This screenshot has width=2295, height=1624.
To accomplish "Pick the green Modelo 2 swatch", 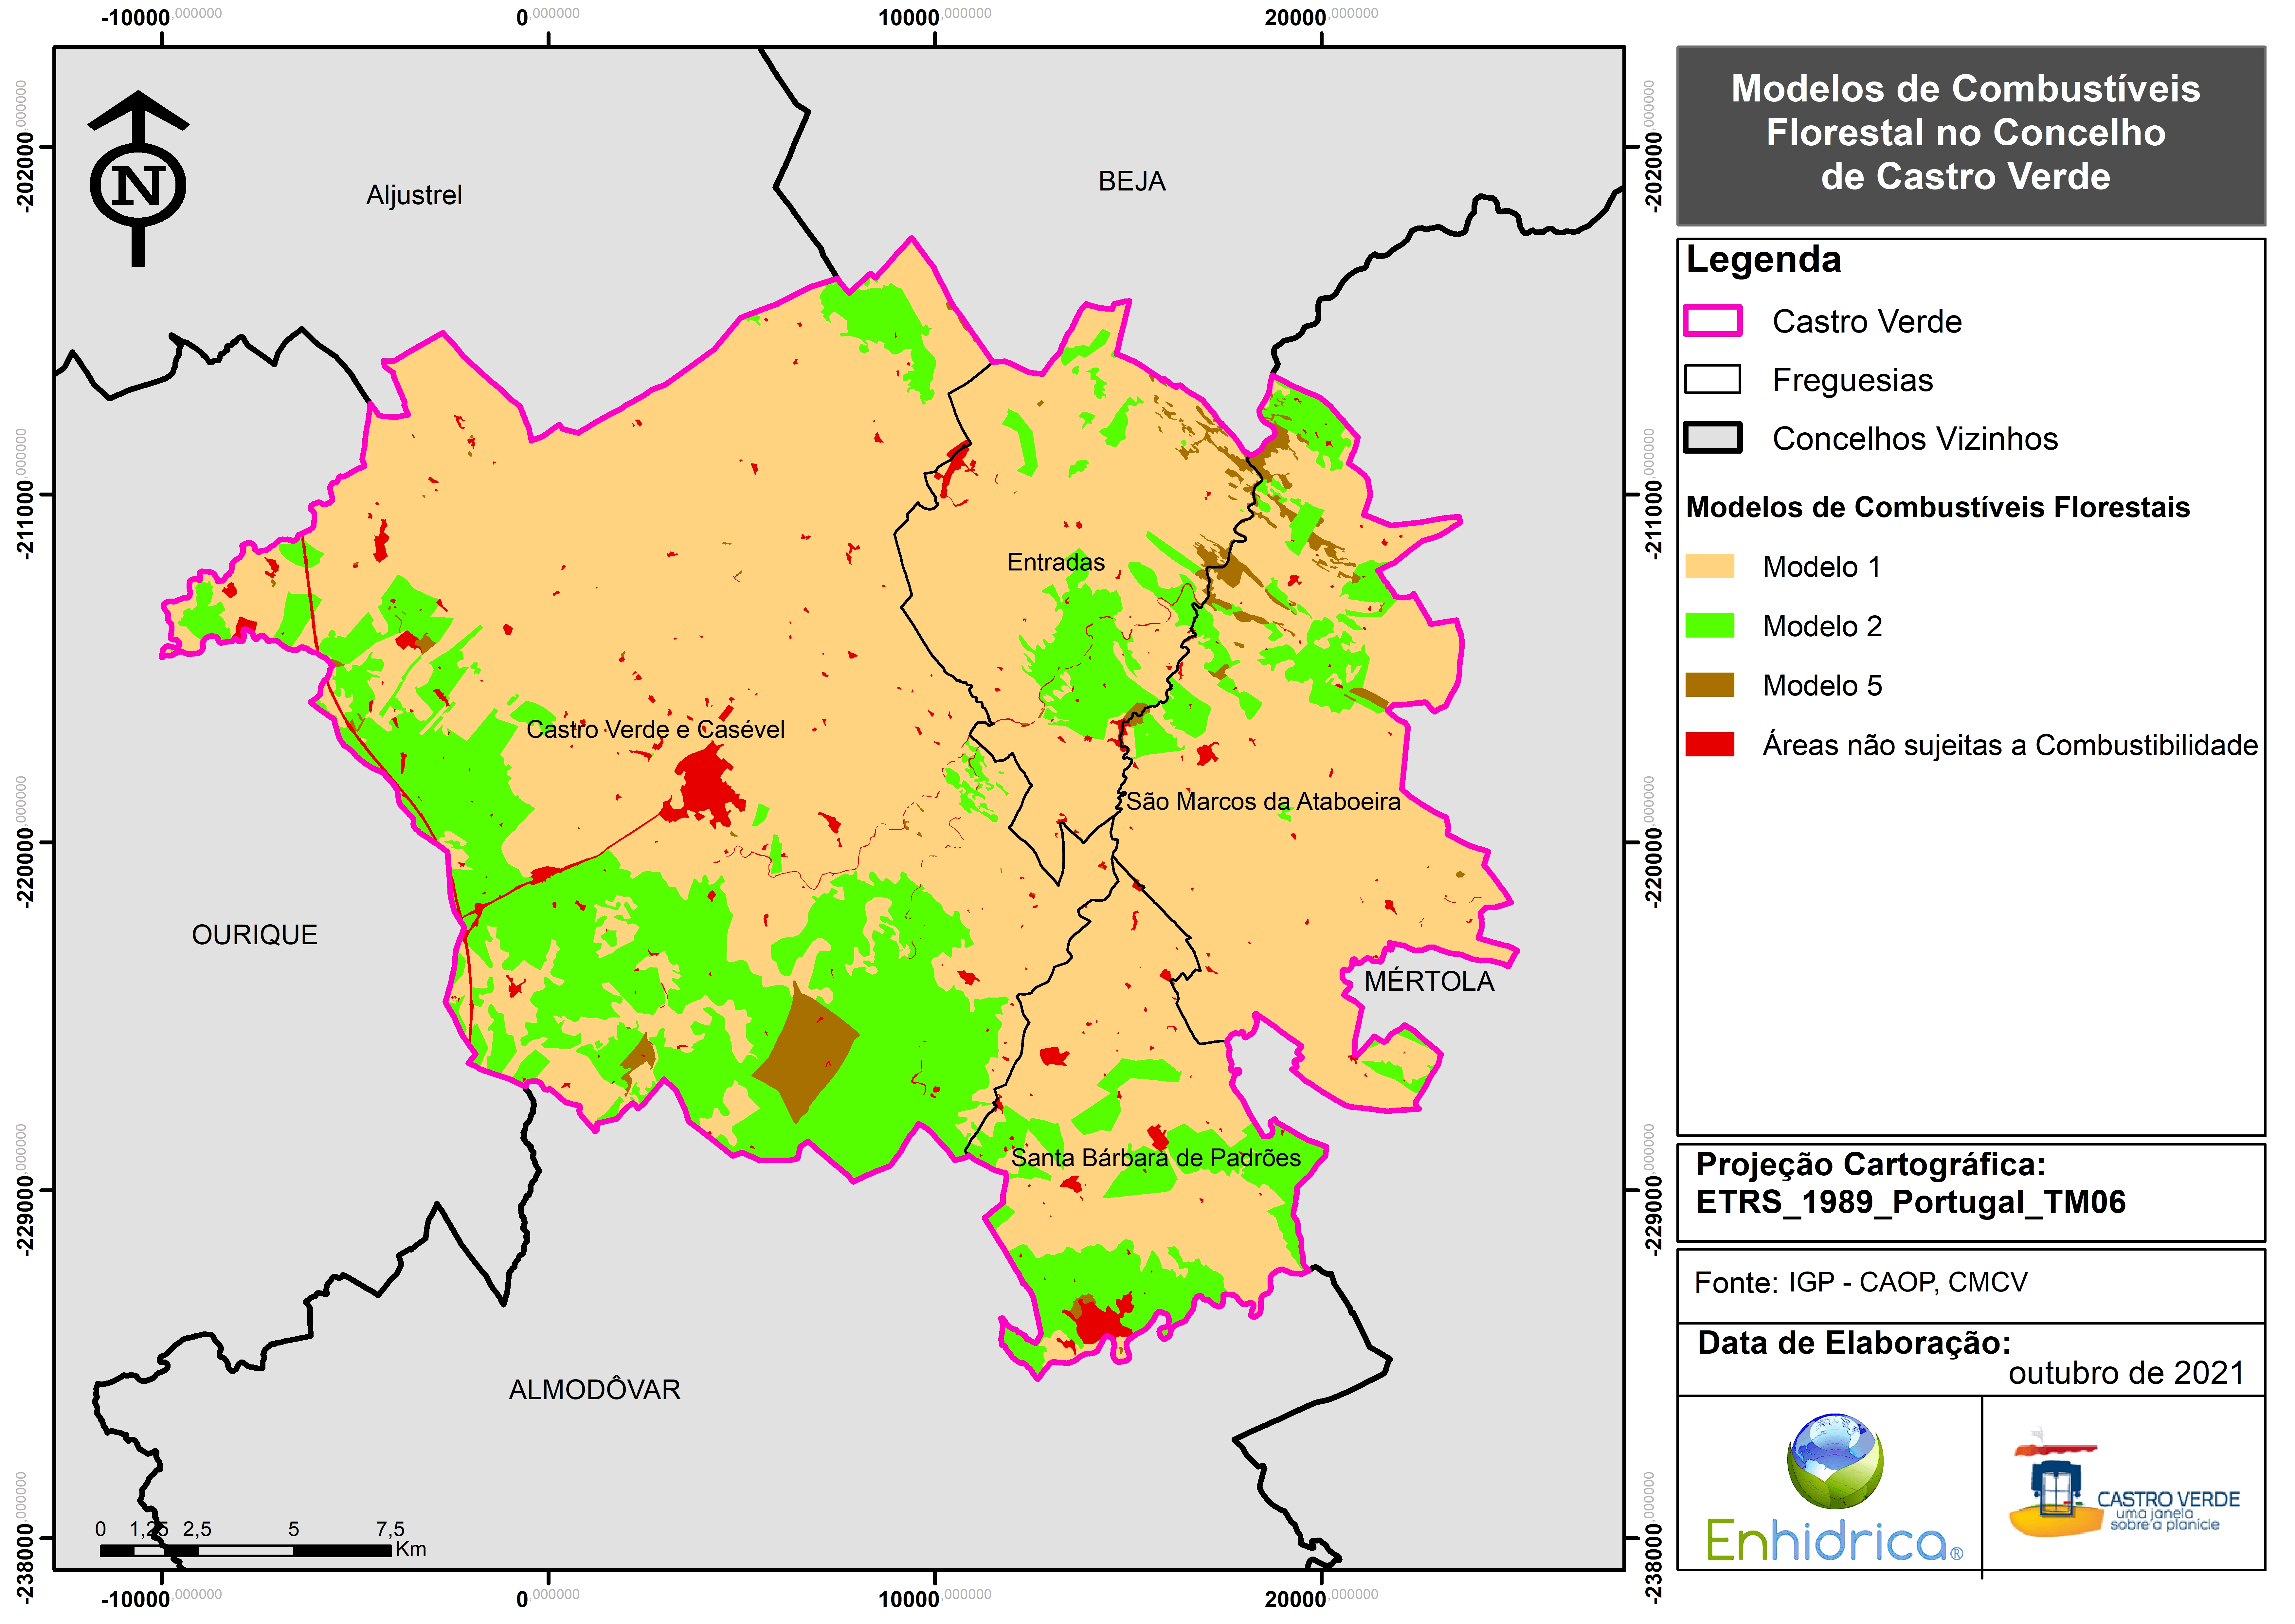I will point(1710,626).
